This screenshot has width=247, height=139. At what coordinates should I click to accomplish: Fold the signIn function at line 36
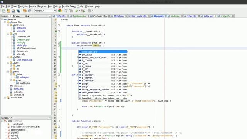(x=59, y=121)
